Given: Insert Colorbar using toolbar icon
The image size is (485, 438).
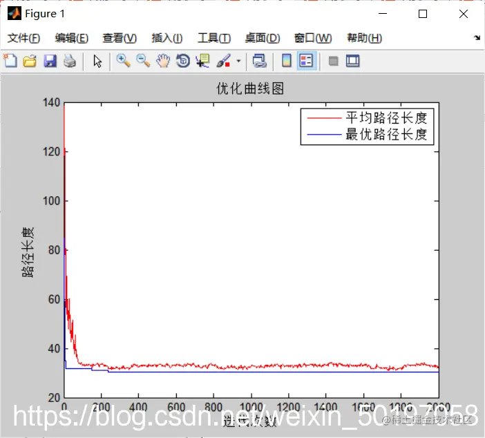Looking at the screenshot, I should point(287,61).
